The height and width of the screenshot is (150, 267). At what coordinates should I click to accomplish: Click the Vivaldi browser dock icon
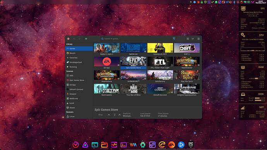(x=75, y=145)
